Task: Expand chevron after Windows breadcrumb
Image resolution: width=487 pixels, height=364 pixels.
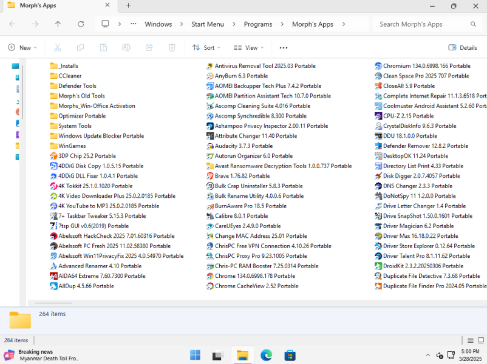Action: point(182,24)
